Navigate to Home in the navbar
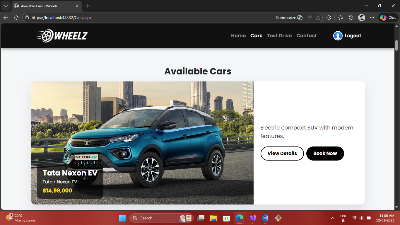Viewport: 400px width, 225px height. [x=238, y=36]
